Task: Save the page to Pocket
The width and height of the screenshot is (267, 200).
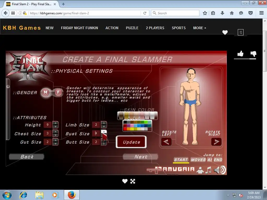Action: pos(251,13)
